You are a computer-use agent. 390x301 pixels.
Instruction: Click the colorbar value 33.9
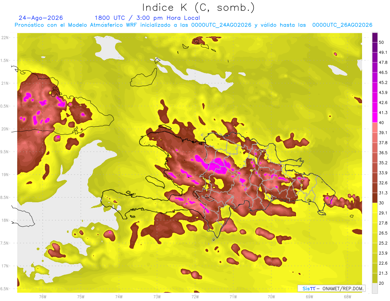383,173
